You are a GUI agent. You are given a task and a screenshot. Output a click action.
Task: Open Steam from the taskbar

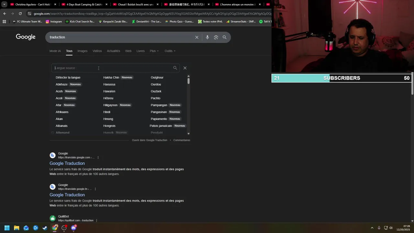click(x=45, y=228)
